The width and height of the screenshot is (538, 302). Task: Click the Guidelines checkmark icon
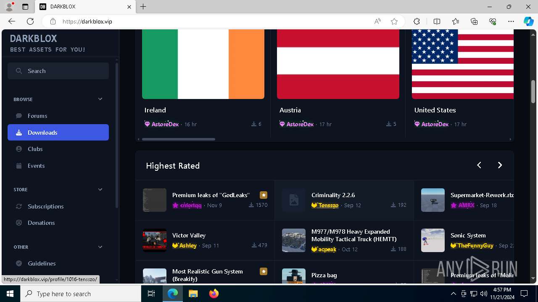tap(19, 263)
